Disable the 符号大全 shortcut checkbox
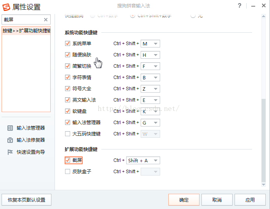This screenshot has width=270, height=209. (x=67, y=89)
